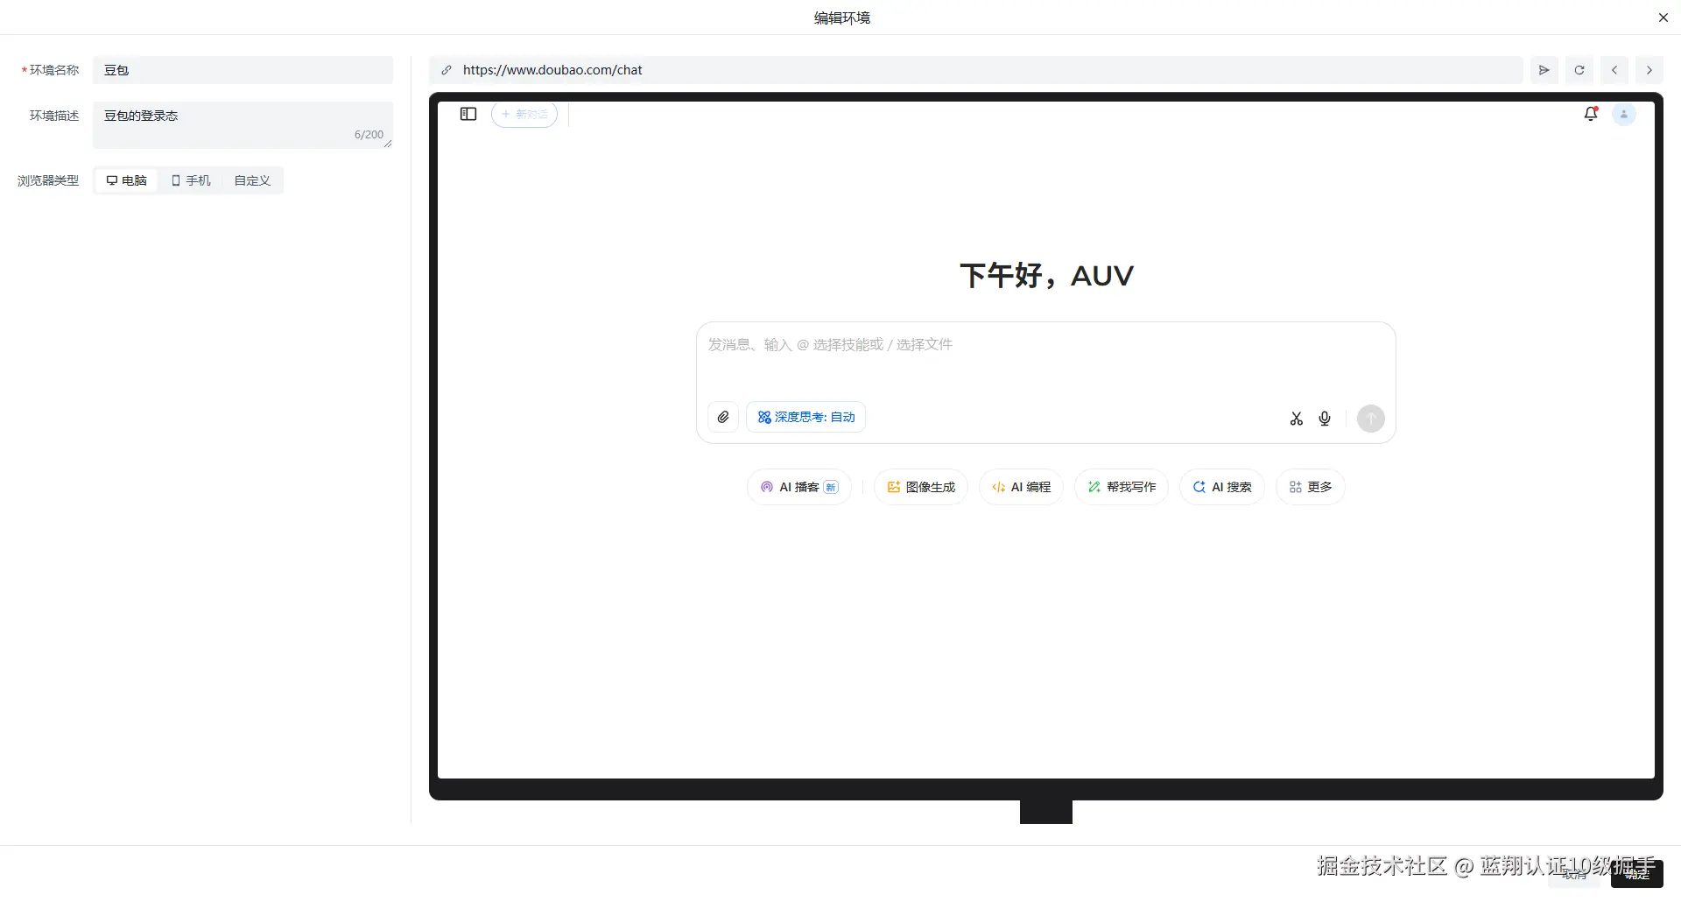
Task: Click the 浏览器类型 label
Action: (48, 180)
